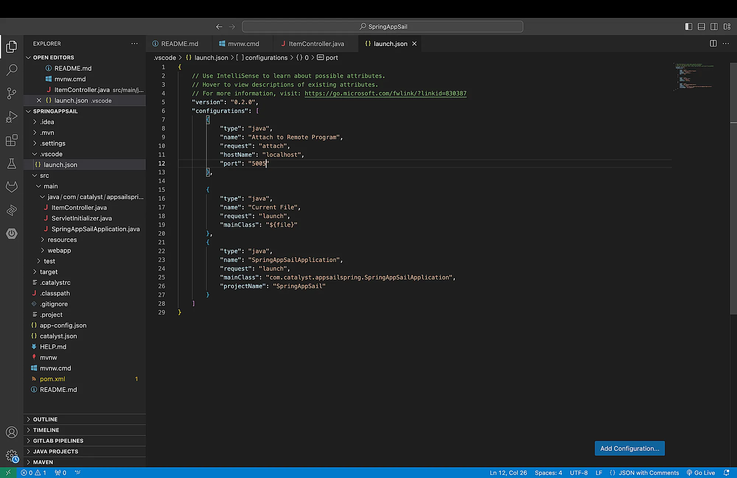This screenshot has width=737, height=478.
Task: Expand the Outline section
Action: (85, 419)
